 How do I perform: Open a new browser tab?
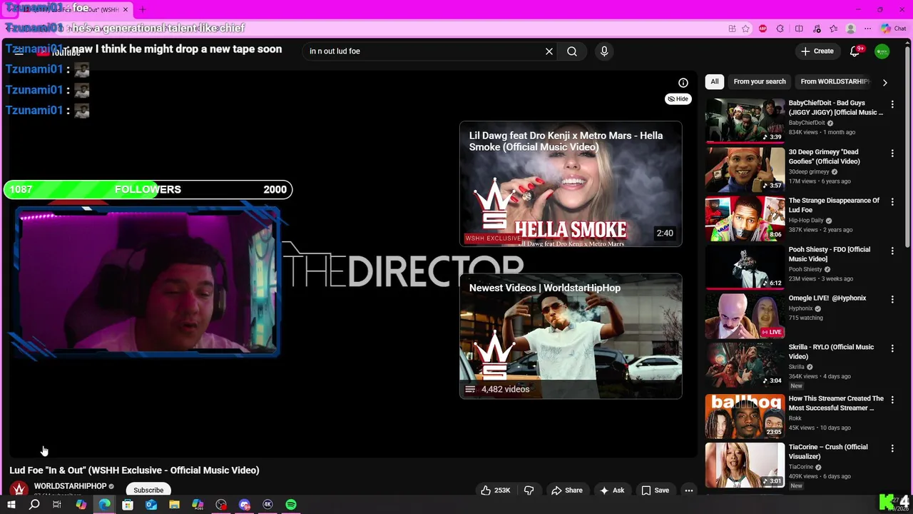[142, 9]
